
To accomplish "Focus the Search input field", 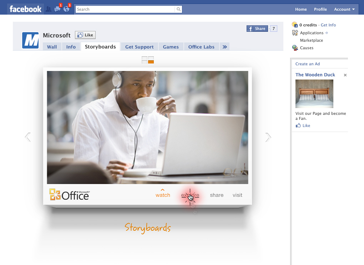I will pos(125,9).
